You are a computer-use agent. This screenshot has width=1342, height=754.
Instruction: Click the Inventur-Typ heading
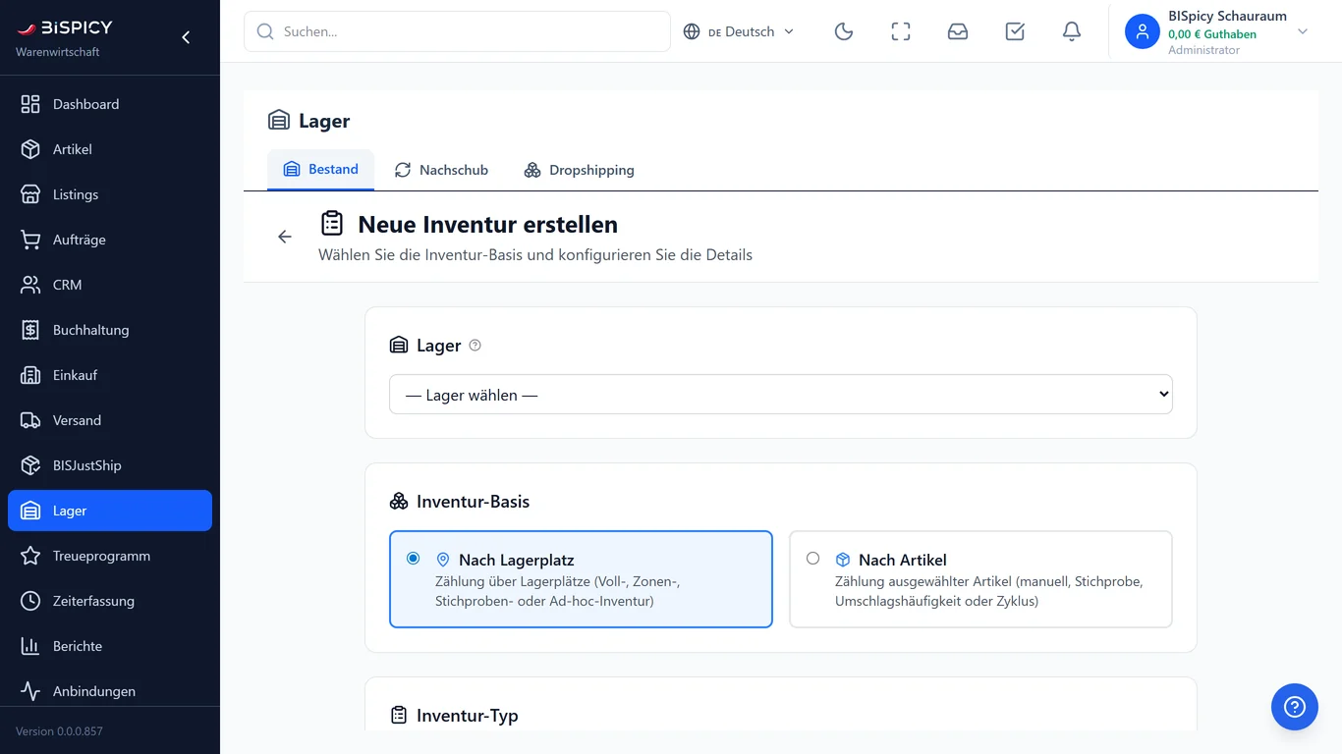point(468,716)
